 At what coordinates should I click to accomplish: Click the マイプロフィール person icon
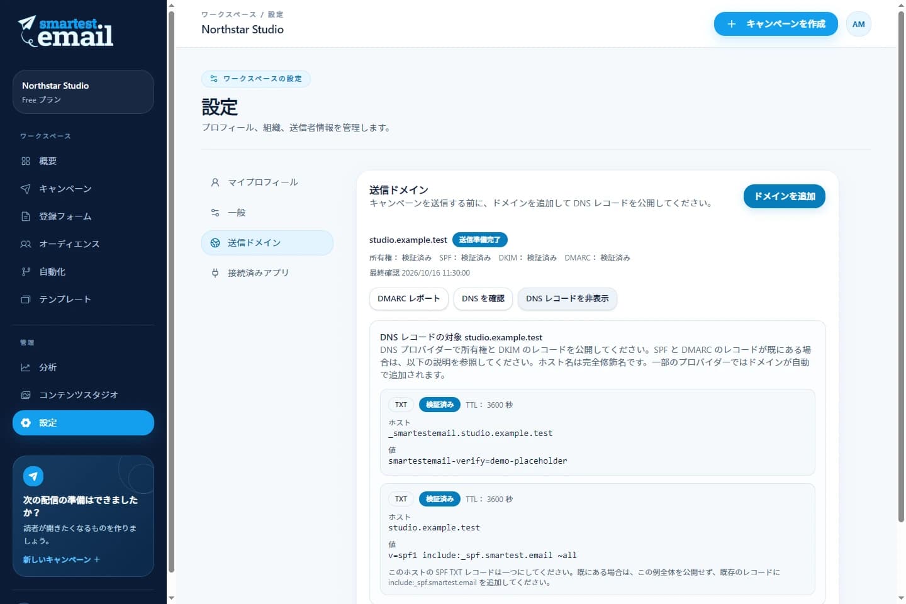(x=215, y=182)
